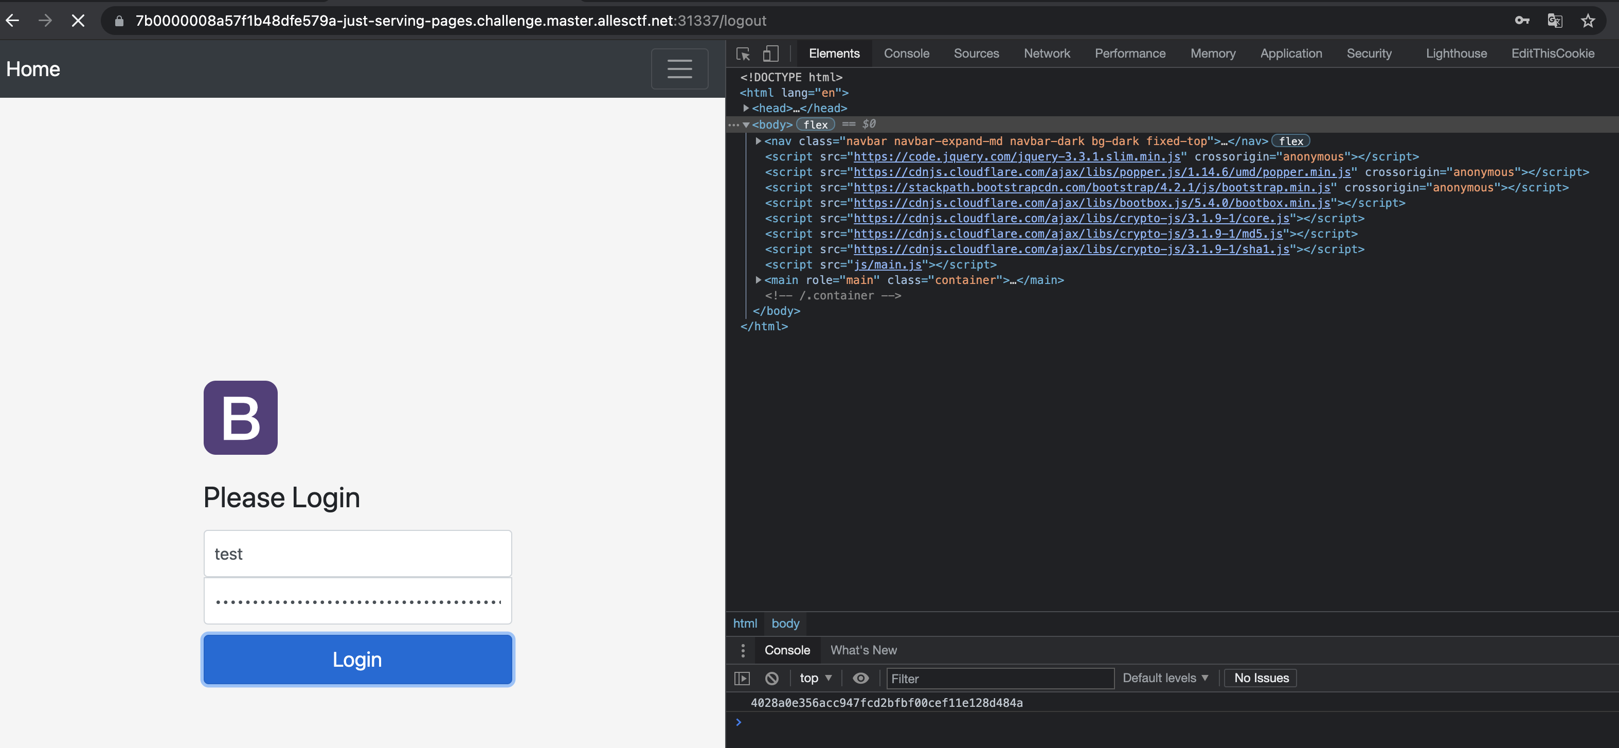Click the password input field

[357, 600]
